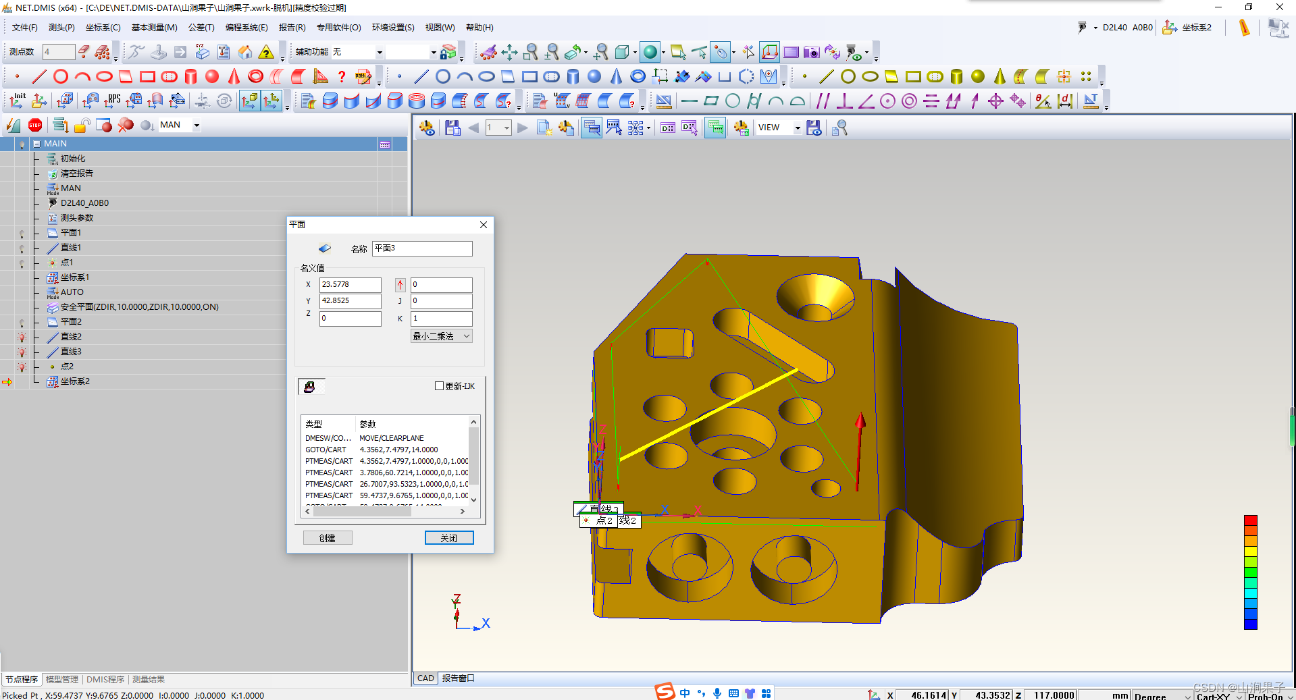This screenshot has height=700, width=1296.
Task: Toggle the light bulb for 平面1
Action: [x=22, y=234]
